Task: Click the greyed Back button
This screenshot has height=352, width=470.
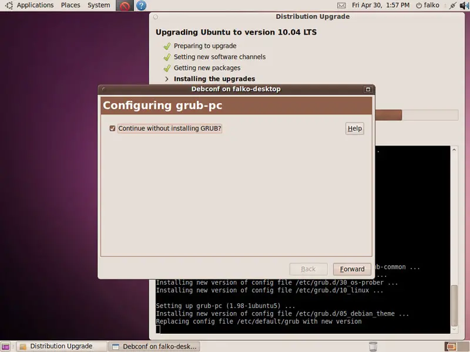Action: click(x=308, y=269)
